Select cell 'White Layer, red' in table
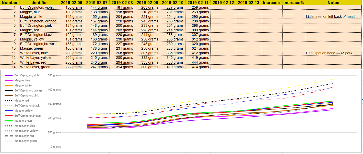This screenshot has width=363, height=154. (39, 62)
